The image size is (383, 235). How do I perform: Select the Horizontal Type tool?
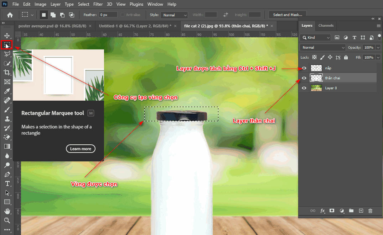click(7, 184)
